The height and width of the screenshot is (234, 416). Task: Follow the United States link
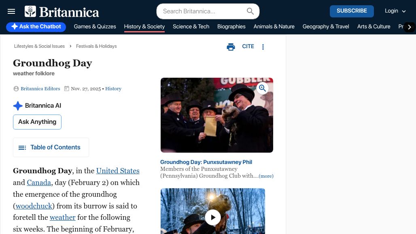(118, 171)
